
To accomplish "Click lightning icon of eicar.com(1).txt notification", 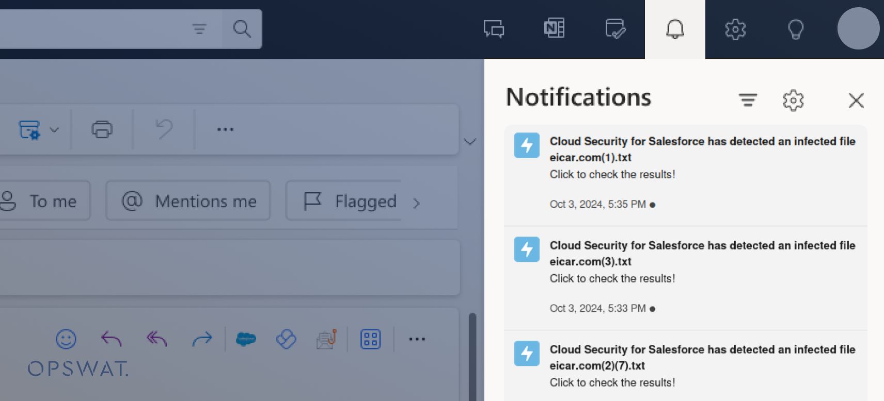I will click(527, 145).
